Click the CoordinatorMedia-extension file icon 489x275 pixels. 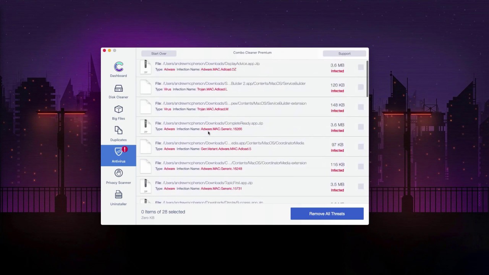pos(146,166)
